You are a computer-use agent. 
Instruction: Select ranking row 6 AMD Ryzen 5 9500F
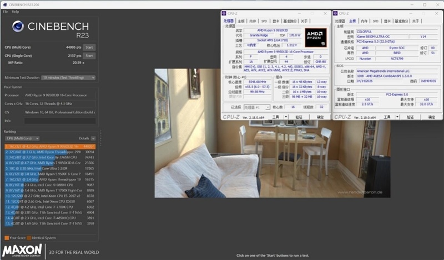click(50, 174)
